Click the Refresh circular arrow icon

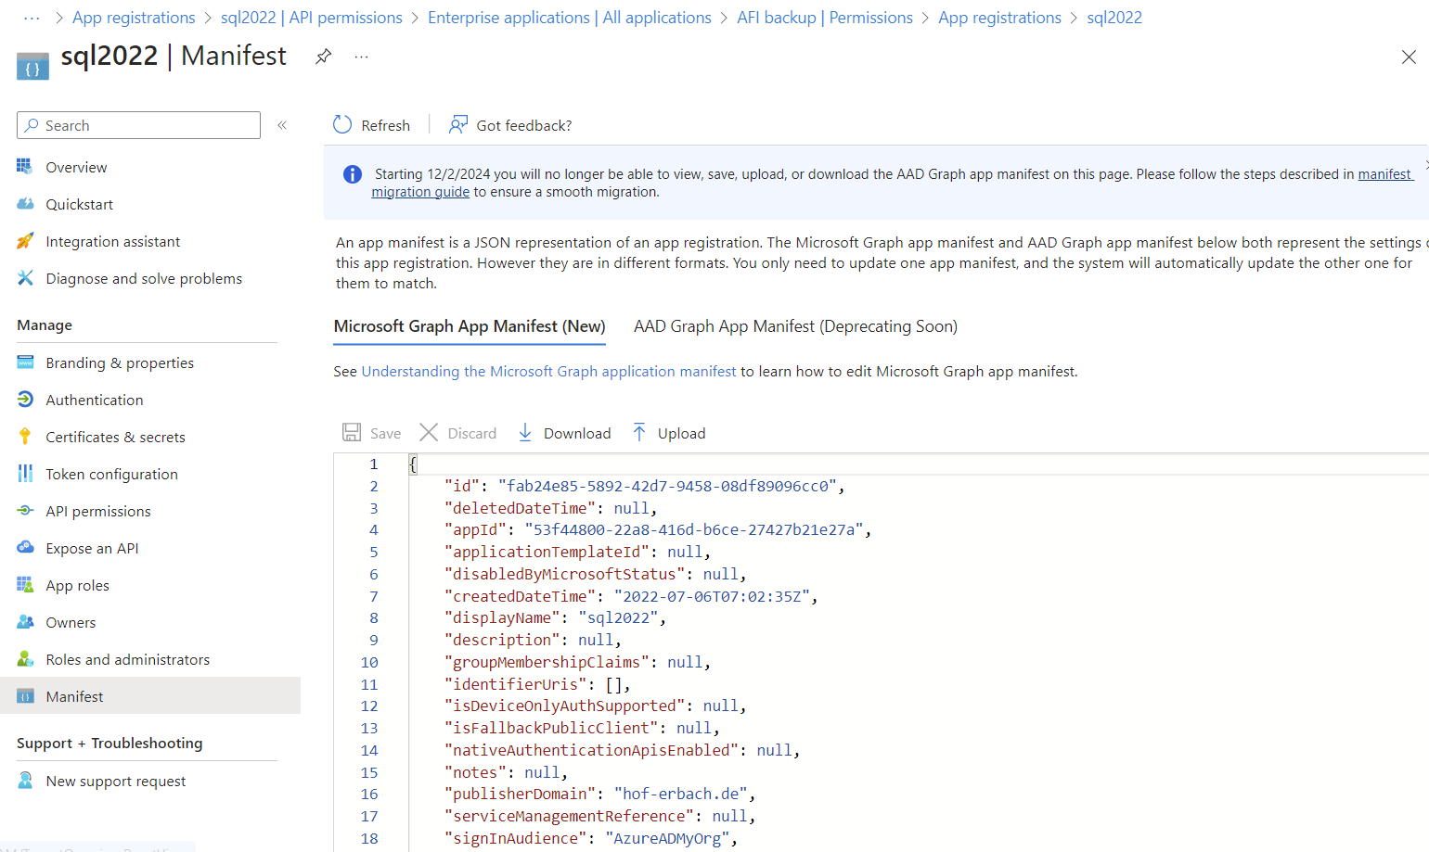tap(342, 124)
